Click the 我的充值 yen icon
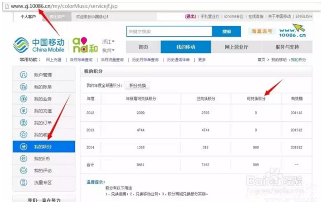Viewport: 322px width, 208px height. point(23,110)
